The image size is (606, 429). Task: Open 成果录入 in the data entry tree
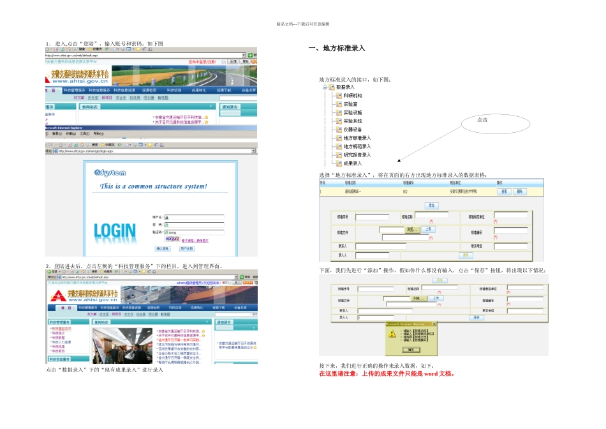click(x=353, y=163)
